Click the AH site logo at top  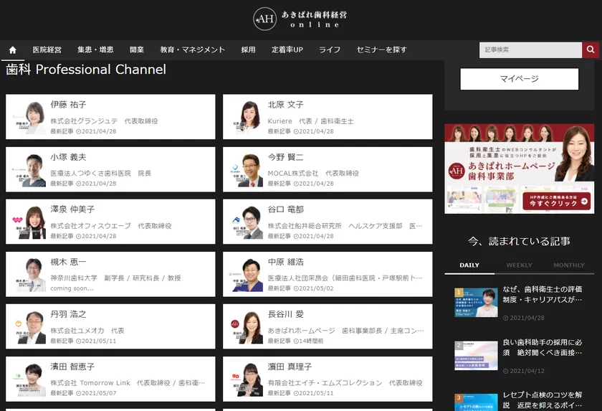[x=264, y=19]
